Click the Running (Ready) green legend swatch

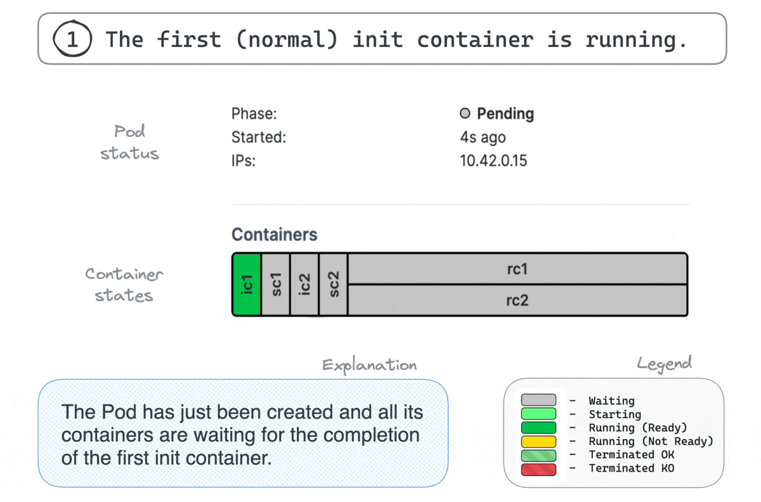point(538,428)
